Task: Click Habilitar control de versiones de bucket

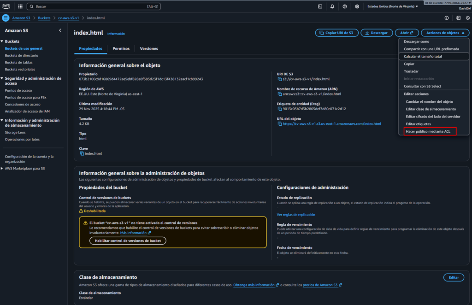Action: tap(128, 240)
